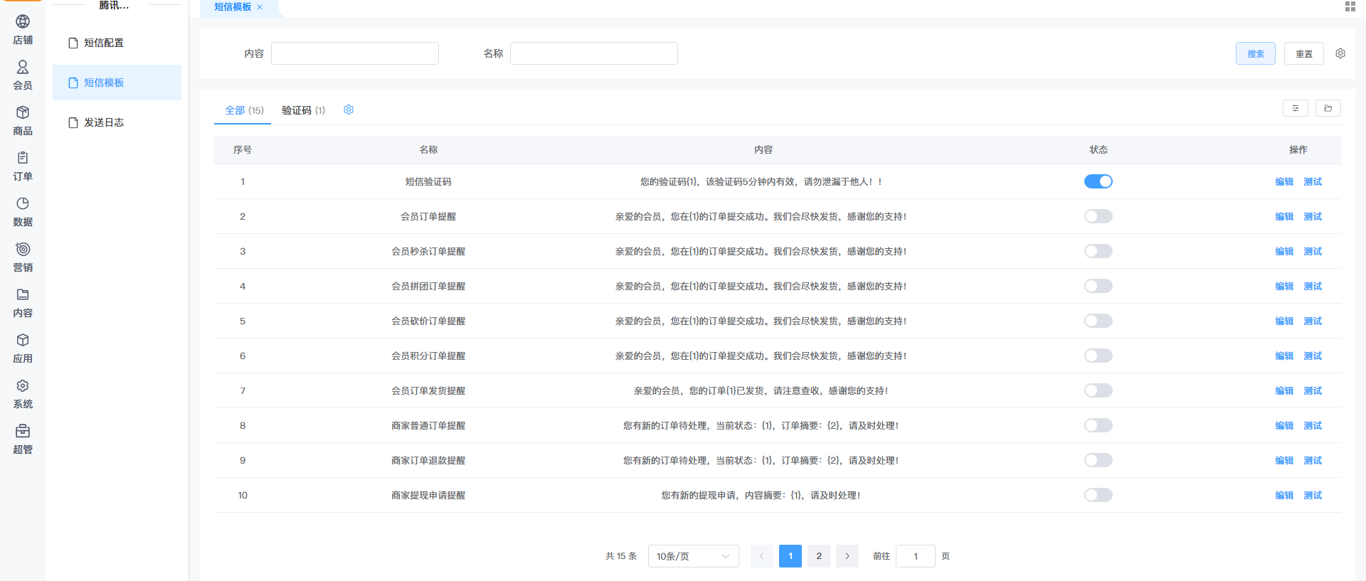Enable the 商家订单退款提醒 status switch
Screen dimensions: 1366x581
click(1098, 460)
